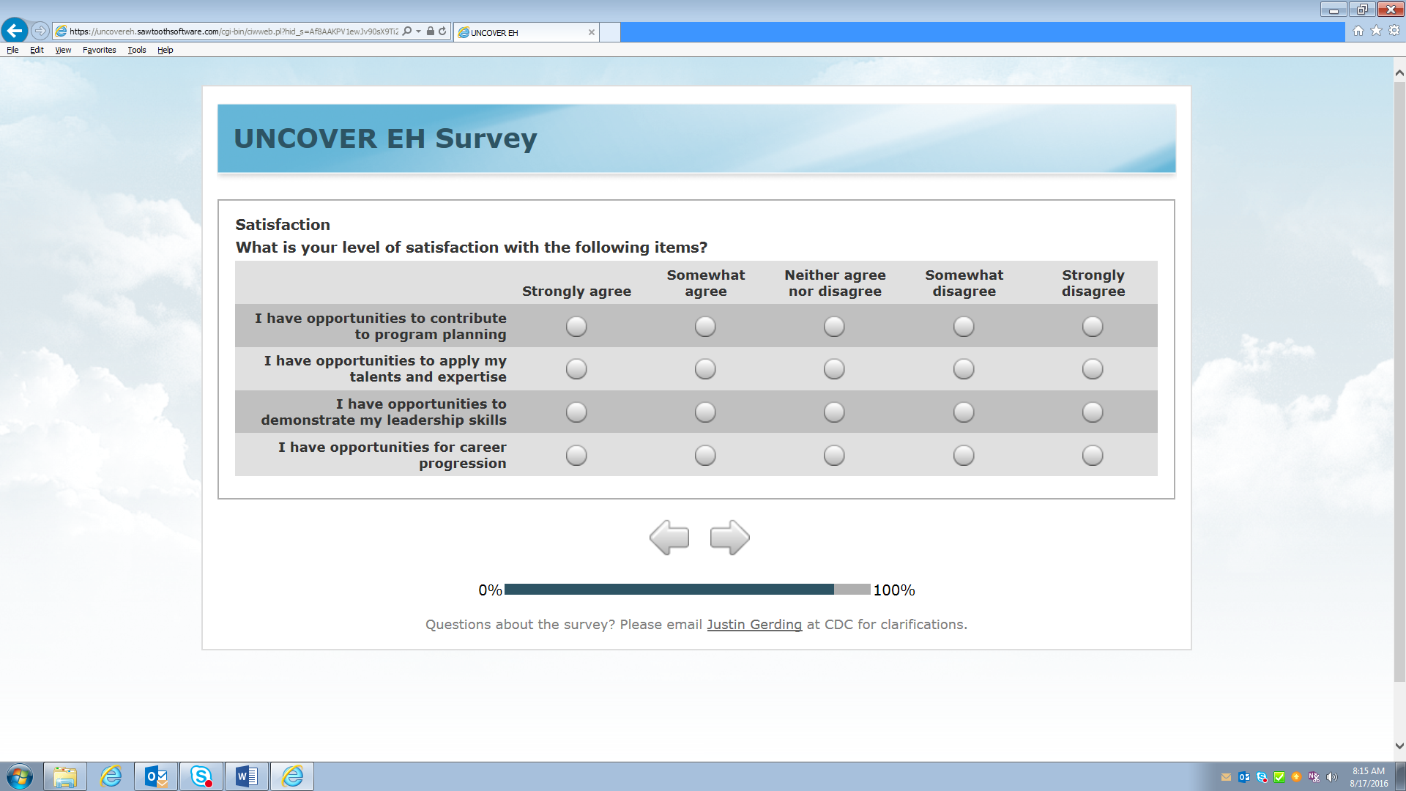Expand the address bar dropdown arrow
Viewport: 1406px width, 791px height.
(418, 31)
